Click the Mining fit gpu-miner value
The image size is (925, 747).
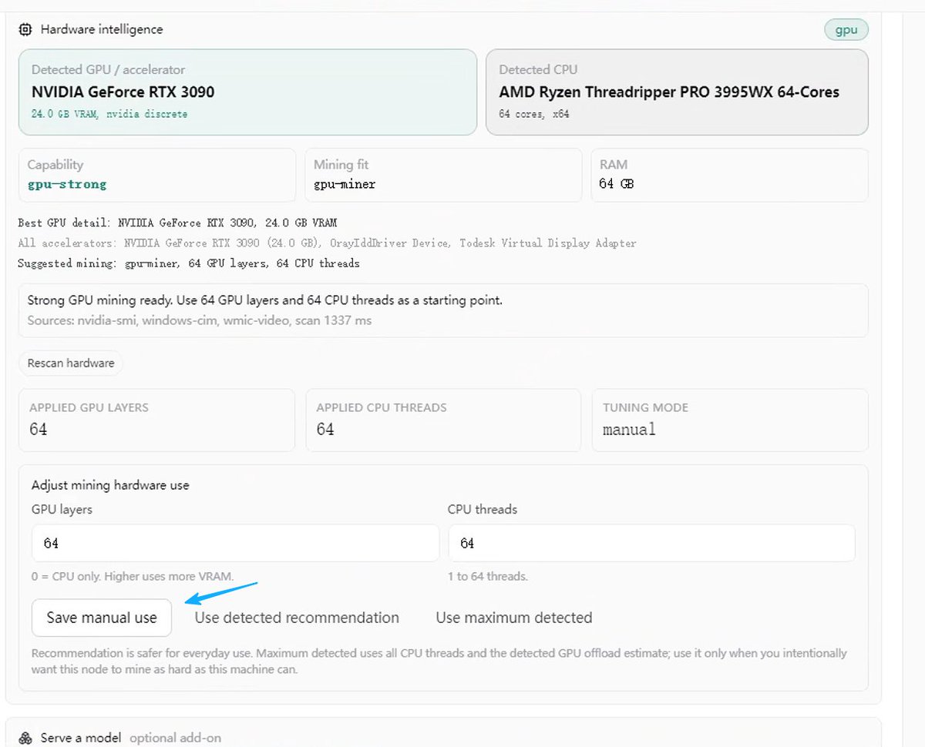[x=345, y=184]
